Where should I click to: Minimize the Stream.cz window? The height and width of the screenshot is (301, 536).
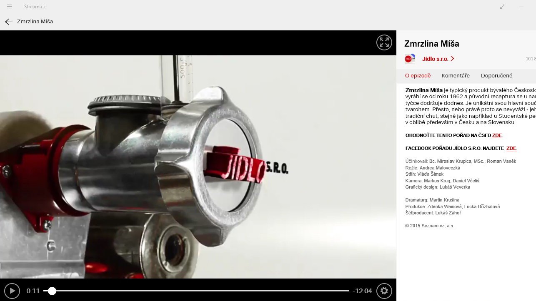tap(521, 7)
